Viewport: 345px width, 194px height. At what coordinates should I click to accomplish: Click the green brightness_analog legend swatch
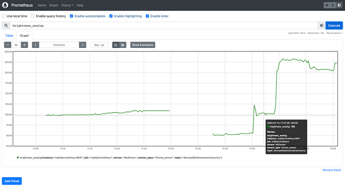[18, 158]
